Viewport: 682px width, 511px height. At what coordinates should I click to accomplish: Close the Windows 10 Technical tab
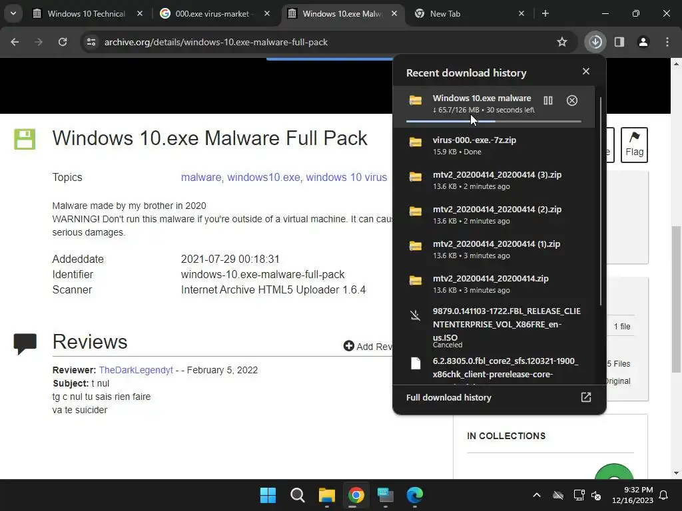[140, 14]
